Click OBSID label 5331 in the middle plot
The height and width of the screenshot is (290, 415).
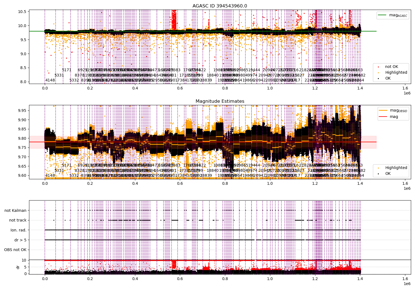tap(59, 170)
